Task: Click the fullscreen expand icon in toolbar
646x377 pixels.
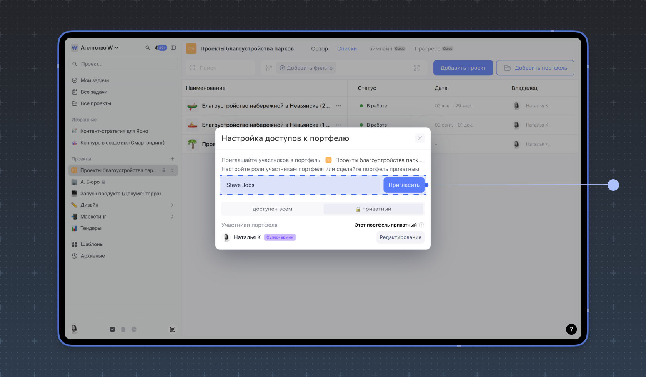Action: pyautogui.click(x=416, y=68)
